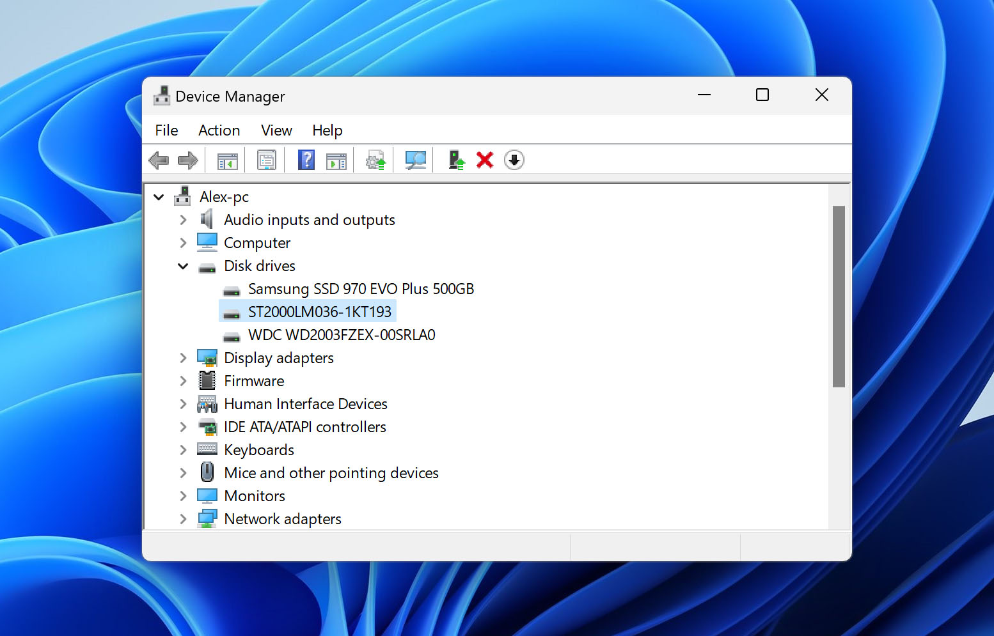Expand the Keyboards category chevron
The image size is (994, 636).
(183, 450)
